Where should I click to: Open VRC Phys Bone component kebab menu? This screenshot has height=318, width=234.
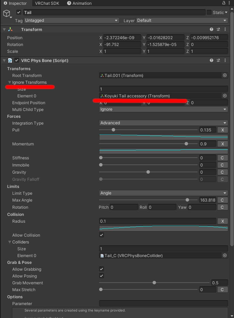pyautogui.click(x=225, y=60)
